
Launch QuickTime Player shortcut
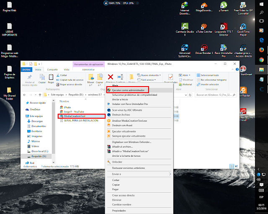[x=243, y=30]
